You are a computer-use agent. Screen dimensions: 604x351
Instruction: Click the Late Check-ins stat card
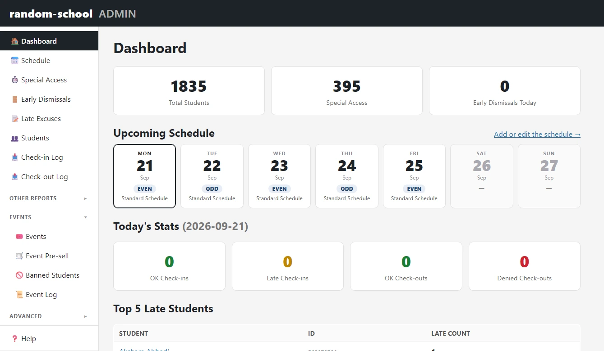pyautogui.click(x=288, y=266)
